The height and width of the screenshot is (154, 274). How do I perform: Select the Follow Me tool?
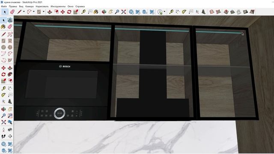(10, 74)
